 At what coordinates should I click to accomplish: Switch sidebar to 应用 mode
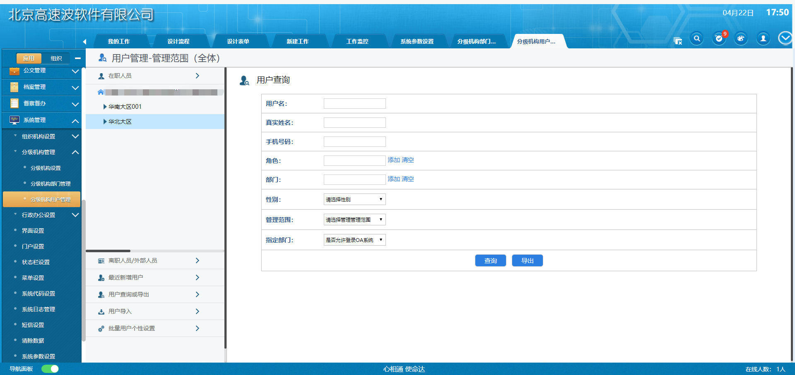pos(29,58)
